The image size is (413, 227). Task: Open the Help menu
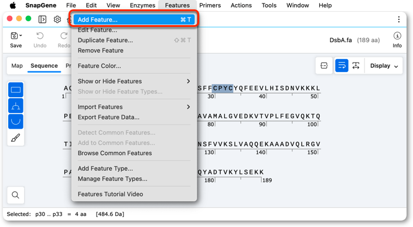[x=325, y=5]
